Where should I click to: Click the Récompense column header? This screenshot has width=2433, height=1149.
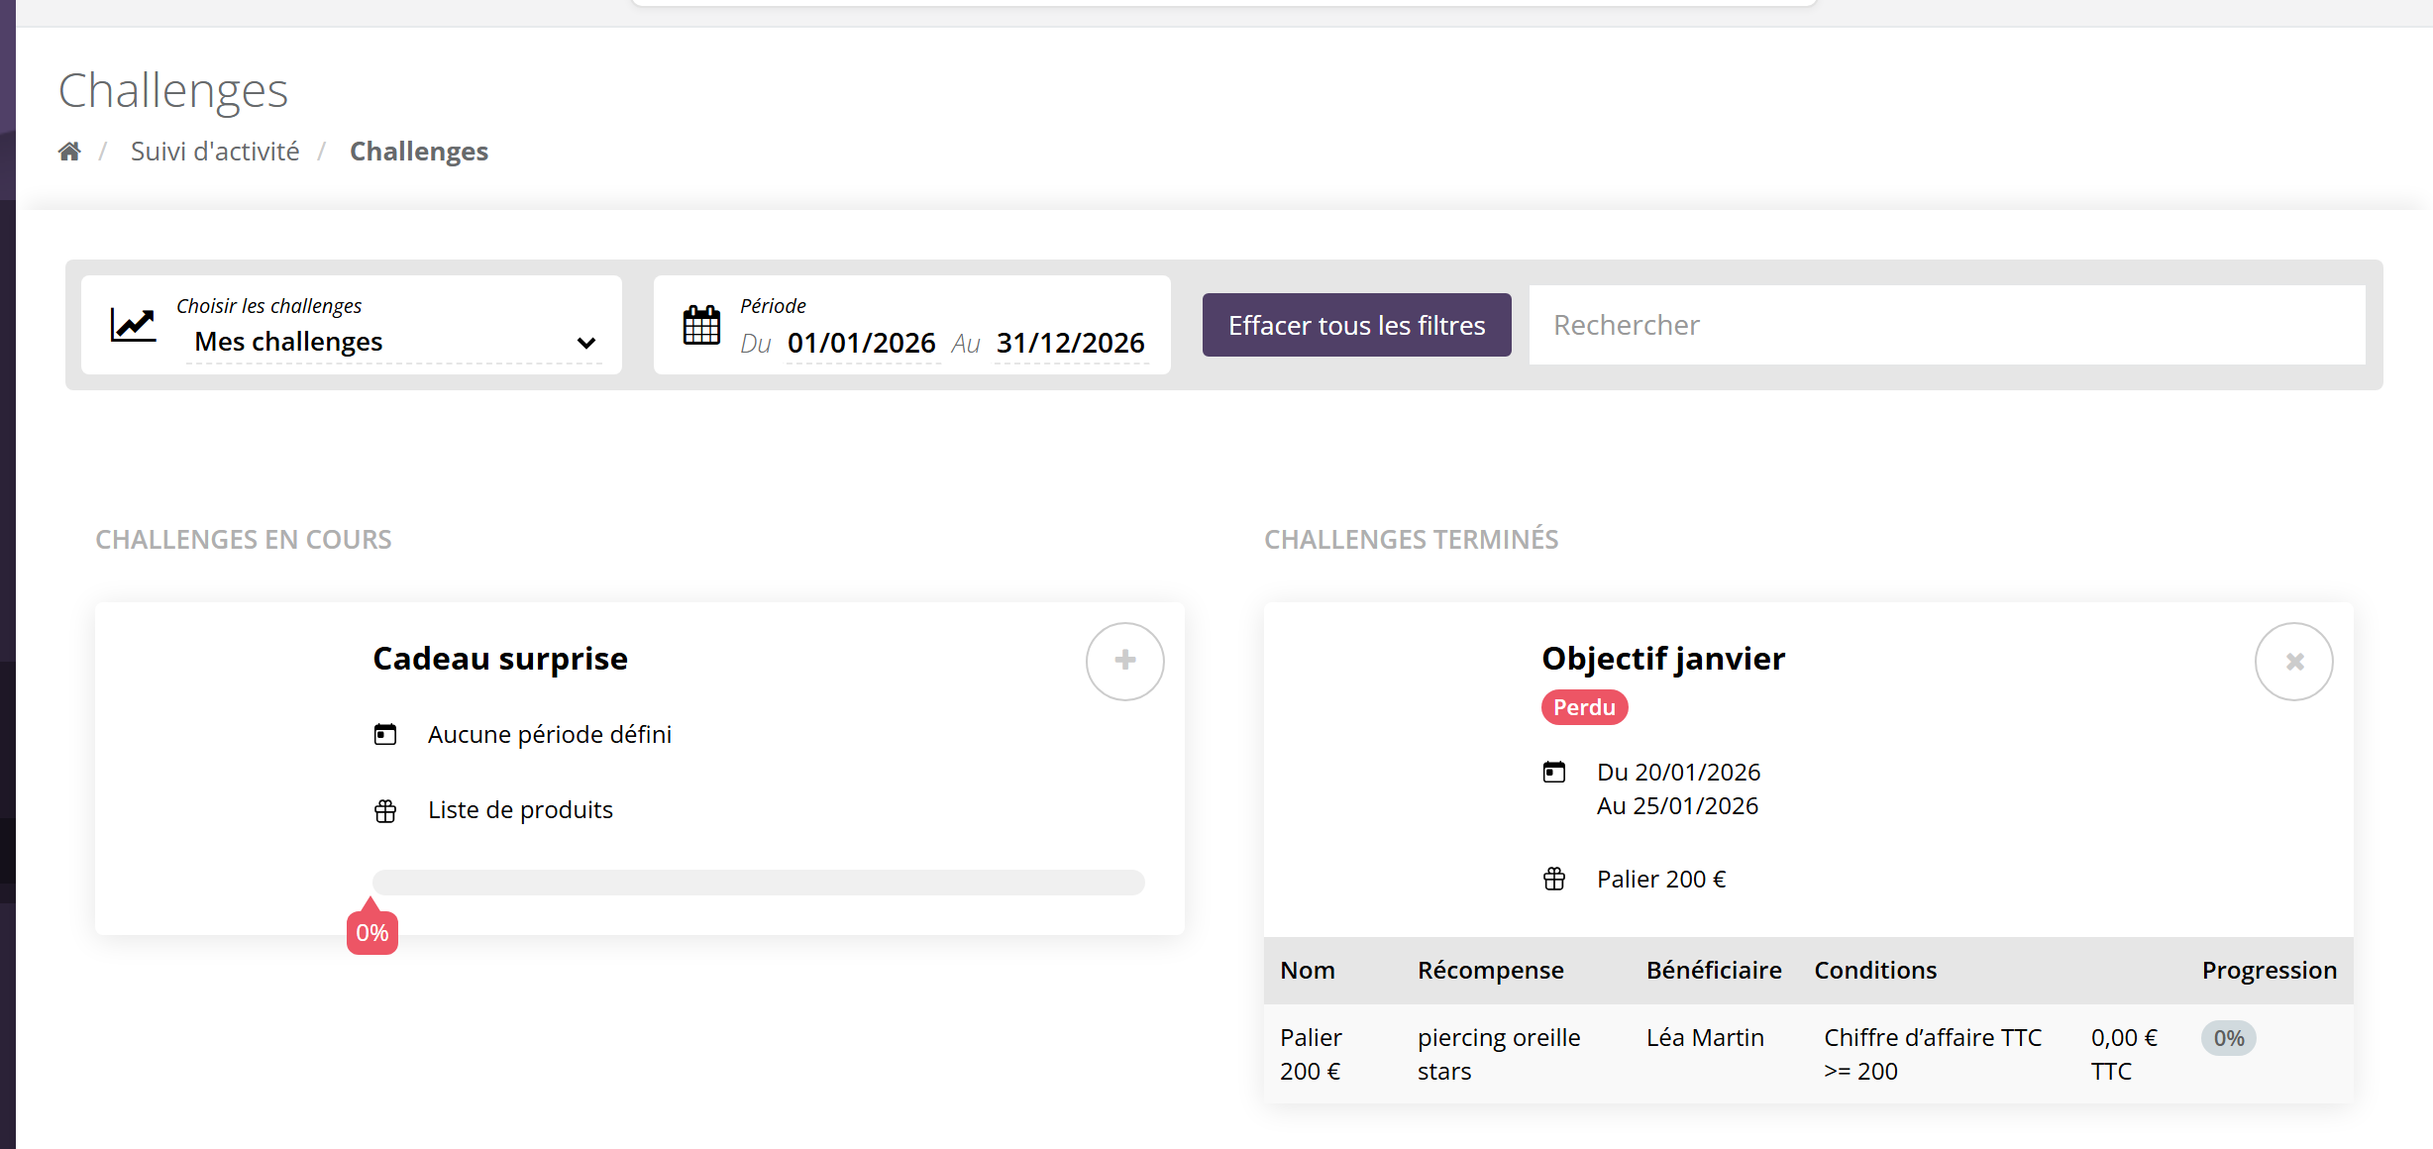tap(1490, 970)
